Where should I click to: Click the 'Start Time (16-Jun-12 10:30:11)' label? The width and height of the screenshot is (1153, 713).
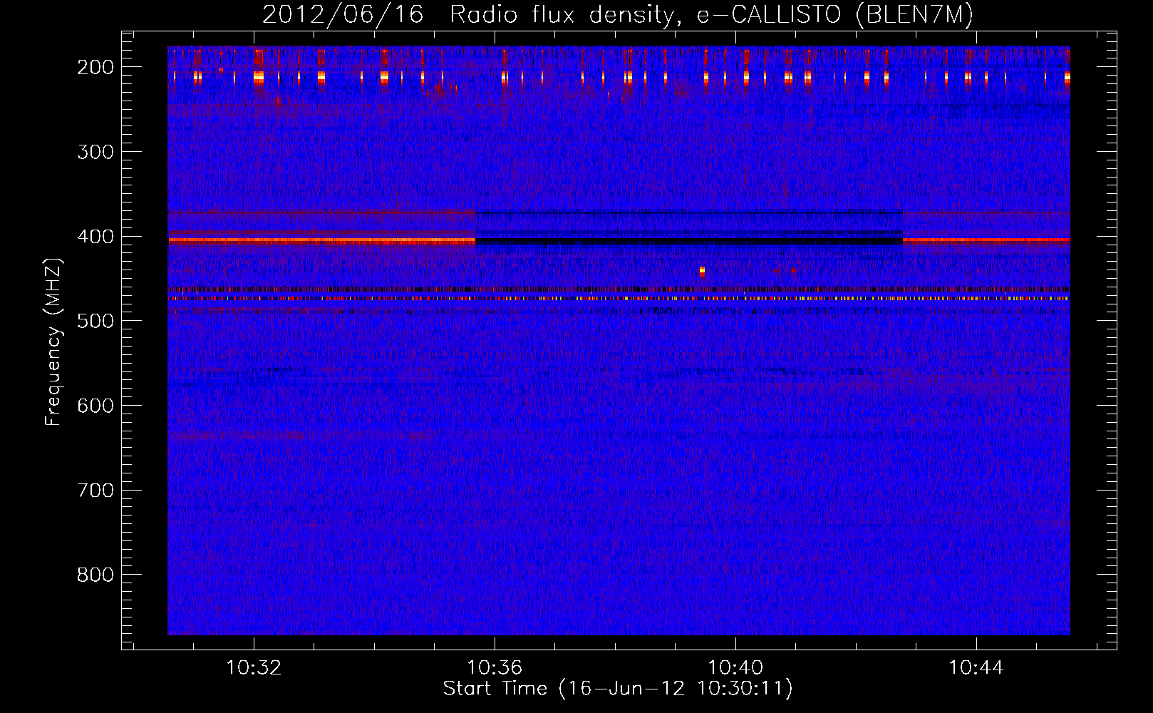pyautogui.click(x=618, y=689)
